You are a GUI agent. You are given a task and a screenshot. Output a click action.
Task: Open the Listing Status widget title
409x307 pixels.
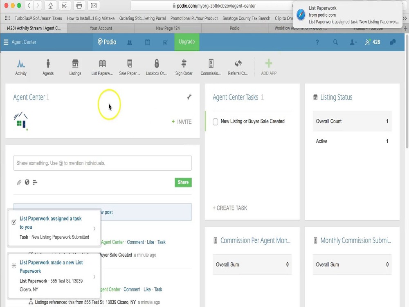[336, 97]
